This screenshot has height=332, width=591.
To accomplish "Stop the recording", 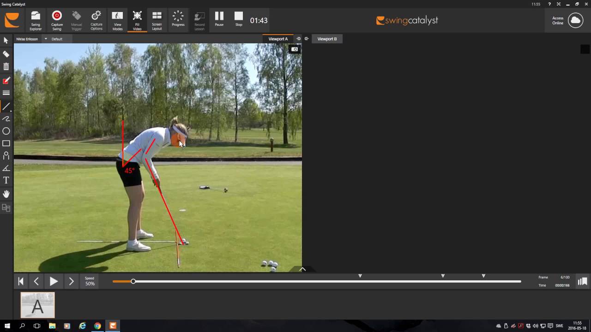I will point(239,19).
